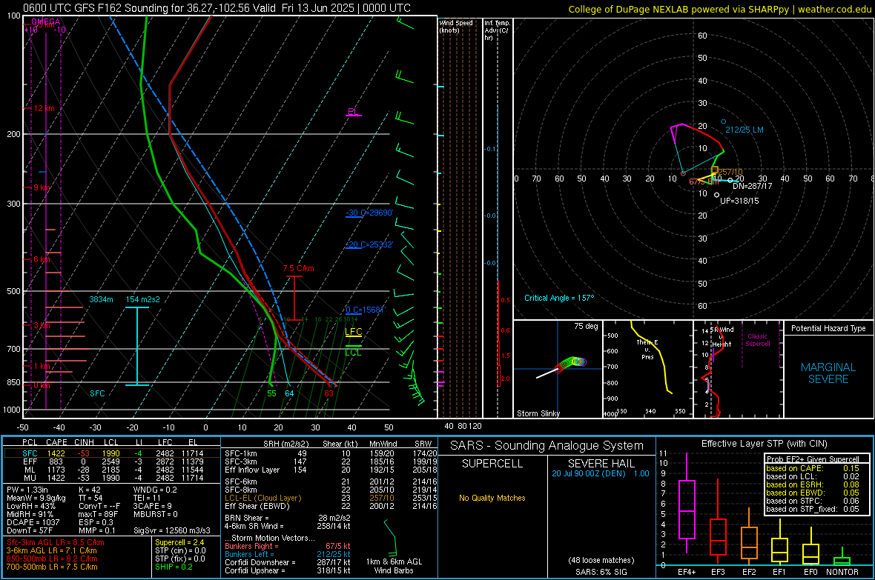Select the SFC parcel row
This screenshot has height=580, width=875.
point(112,453)
